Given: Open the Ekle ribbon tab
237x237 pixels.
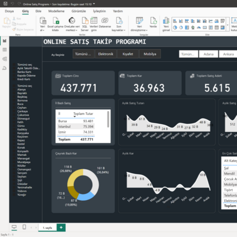Looking at the screenshot, I should pos(38,11).
